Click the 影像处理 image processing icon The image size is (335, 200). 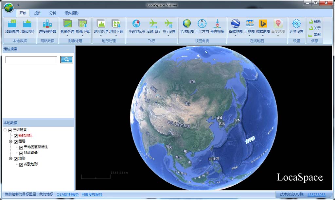(67, 24)
